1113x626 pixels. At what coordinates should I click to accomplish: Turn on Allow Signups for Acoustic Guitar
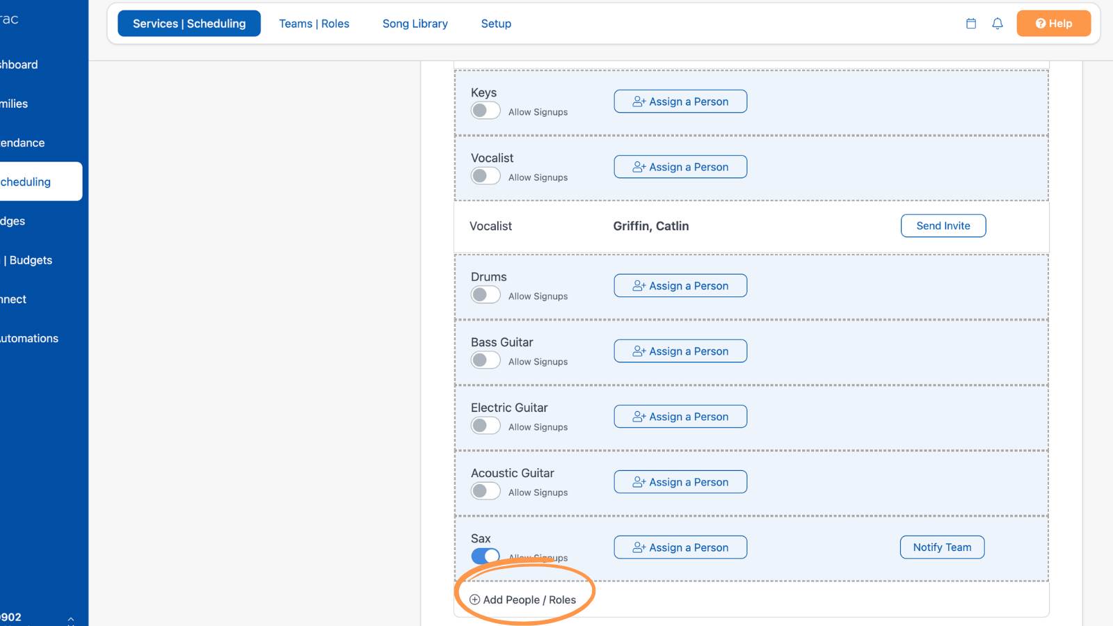pos(486,491)
